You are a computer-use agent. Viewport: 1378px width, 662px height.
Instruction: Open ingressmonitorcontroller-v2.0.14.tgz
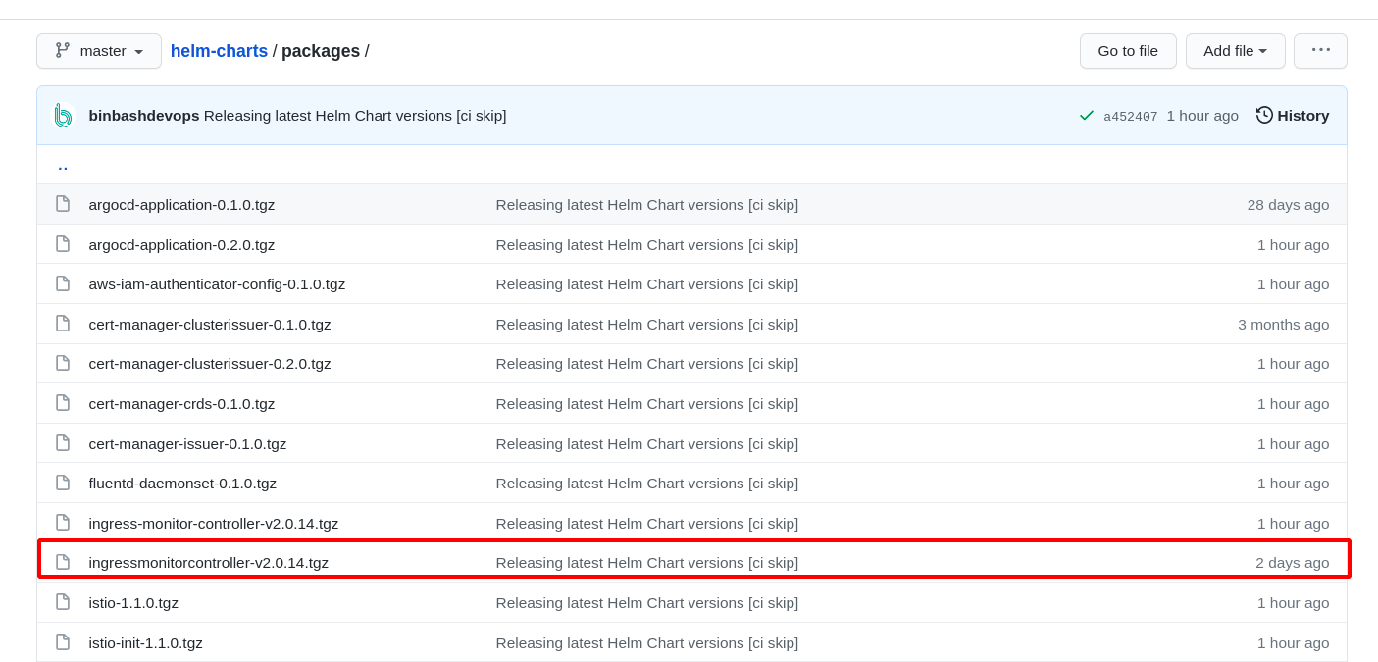point(209,563)
